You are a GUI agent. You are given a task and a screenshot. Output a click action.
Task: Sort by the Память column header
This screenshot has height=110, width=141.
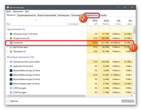coord(104,22)
